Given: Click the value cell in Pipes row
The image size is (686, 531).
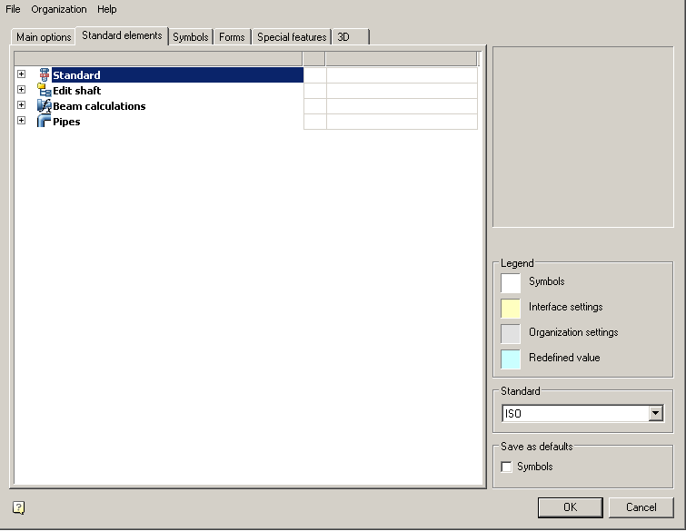Looking at the screenshot, I should (x=402, y=122).
